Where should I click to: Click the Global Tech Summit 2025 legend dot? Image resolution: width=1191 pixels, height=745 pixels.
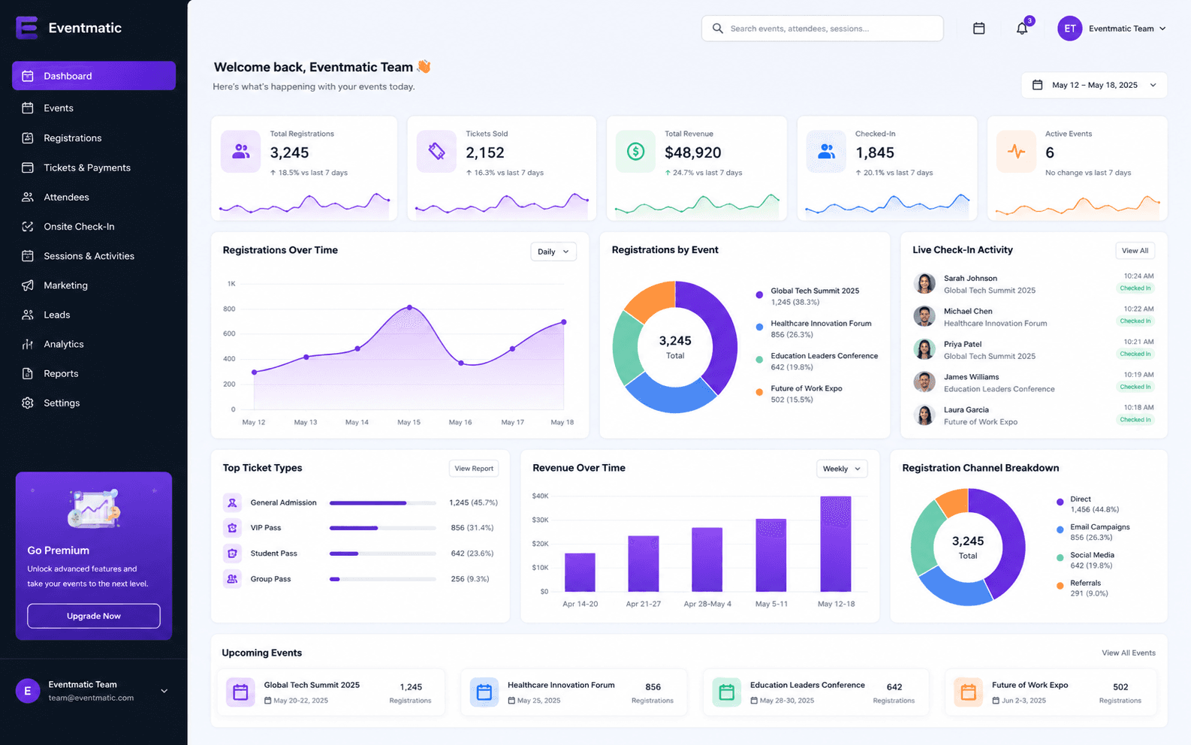759,295
